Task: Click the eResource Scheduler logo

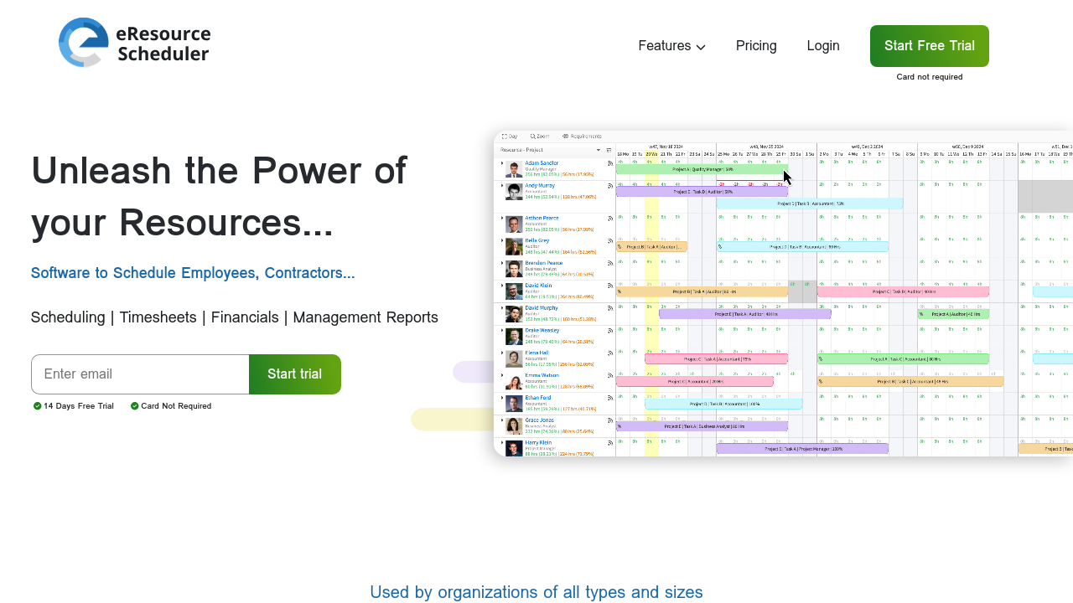Action: point(135,43)
